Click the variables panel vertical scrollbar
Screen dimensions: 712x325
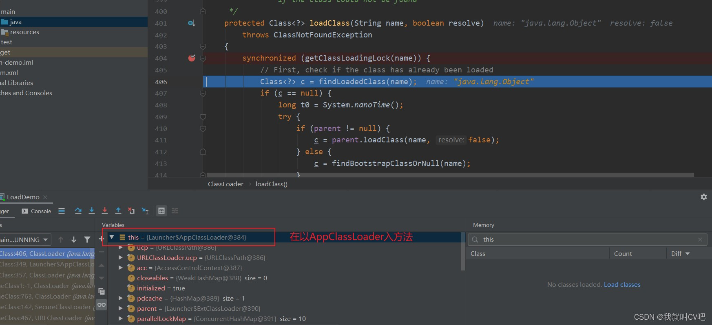463,251
